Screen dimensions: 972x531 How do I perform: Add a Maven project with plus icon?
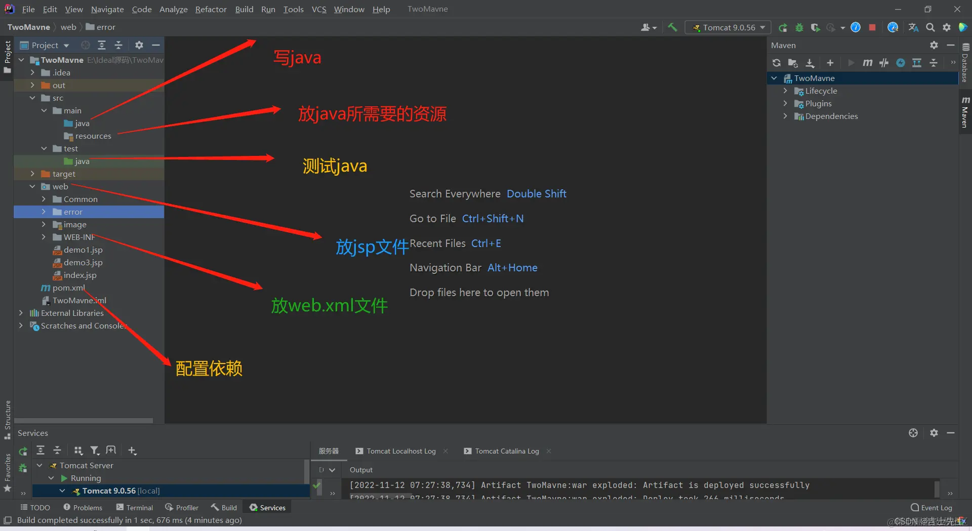830,63
